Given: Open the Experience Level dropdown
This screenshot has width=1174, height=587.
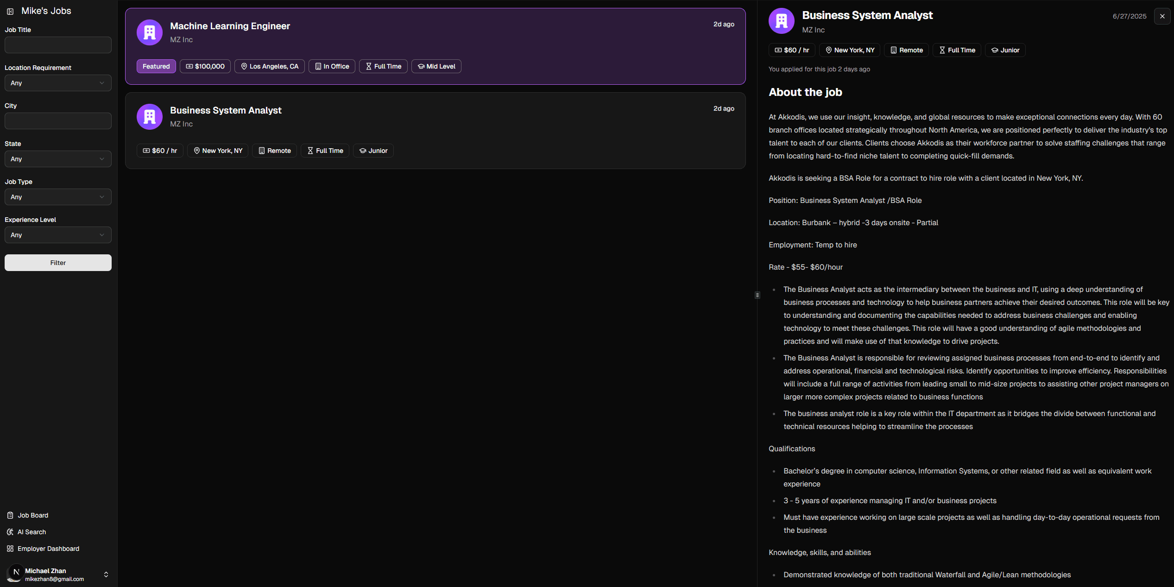Looking at the screenshot, I should point(58,235).
